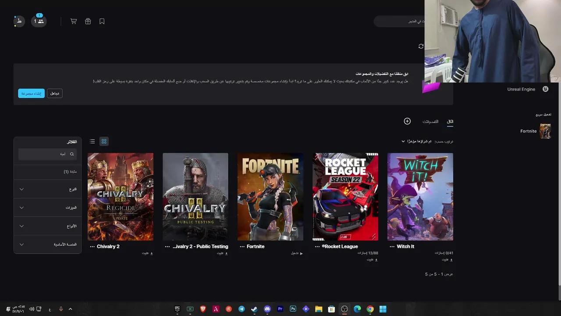Viewport: 561px width, 316px height.
Task: Open the user profile avatar
Action: 19,21
